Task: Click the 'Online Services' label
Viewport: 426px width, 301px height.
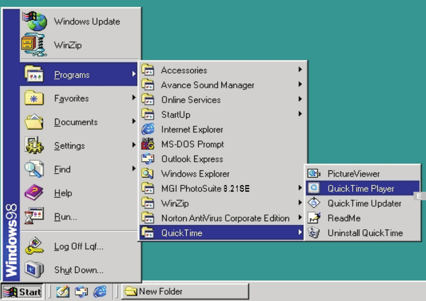Action: tap(191, 99)
